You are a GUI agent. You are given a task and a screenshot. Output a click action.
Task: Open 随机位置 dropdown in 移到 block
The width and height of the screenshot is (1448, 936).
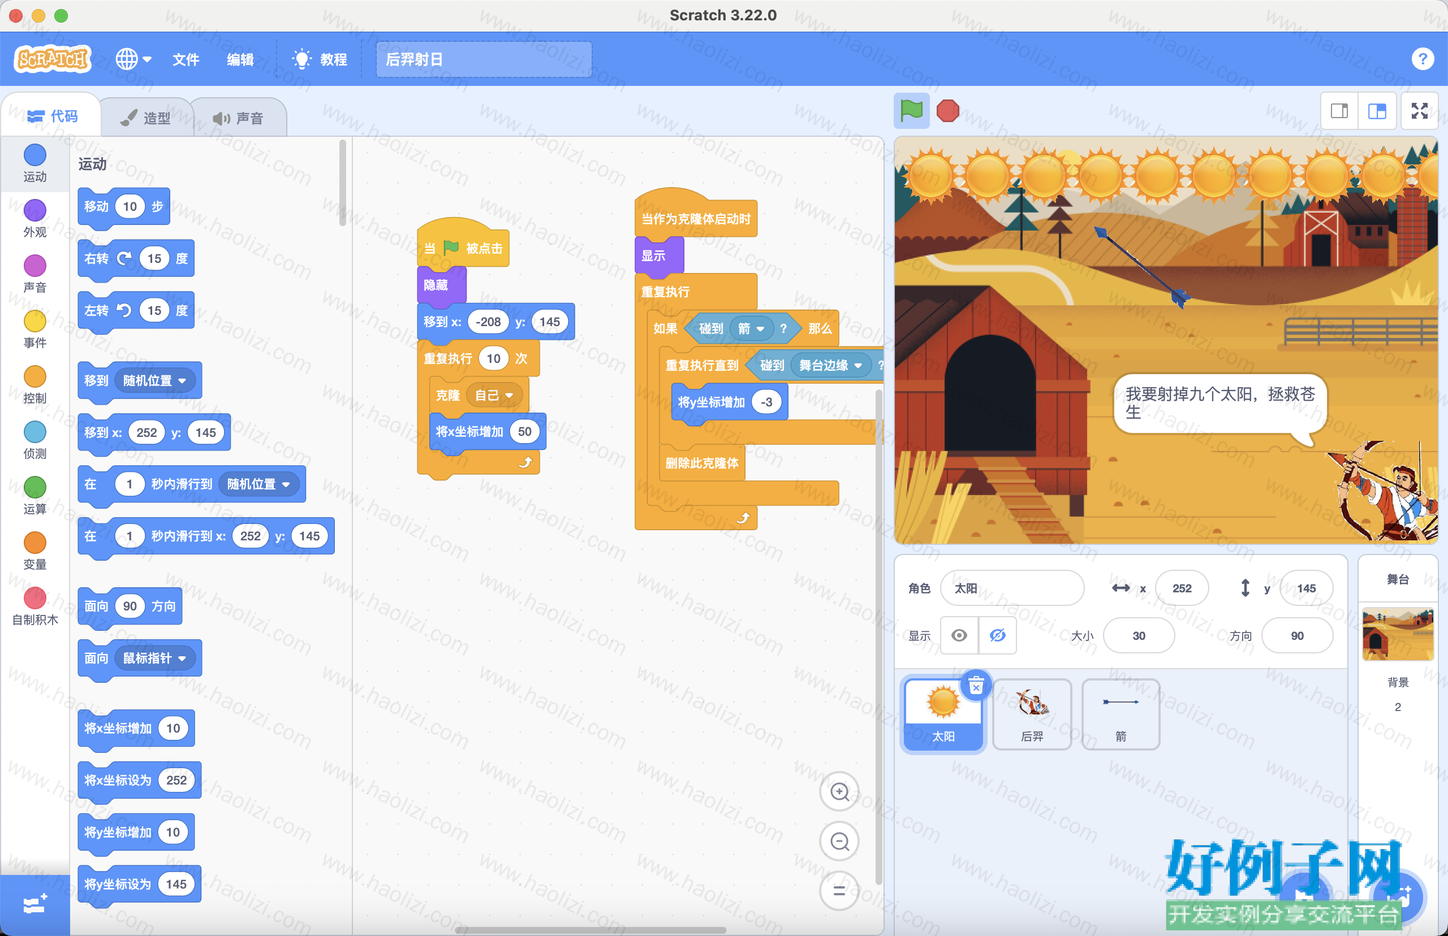[x=154, y=380]
